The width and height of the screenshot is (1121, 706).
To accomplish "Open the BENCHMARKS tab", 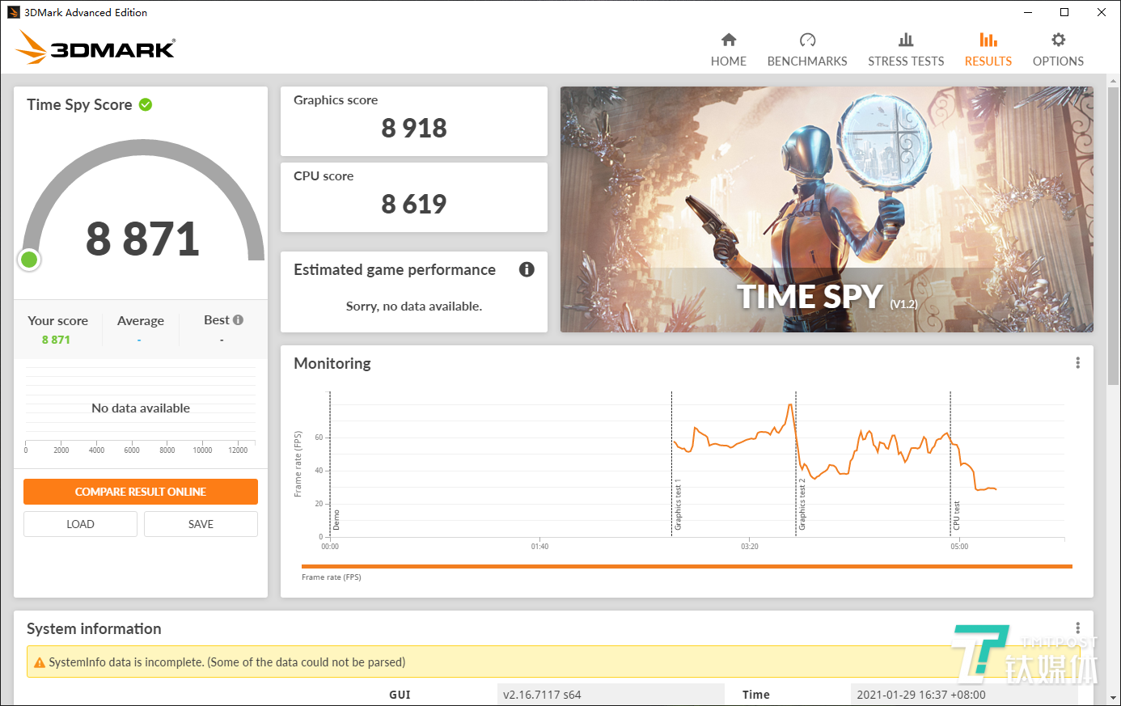I will (807, 50).
